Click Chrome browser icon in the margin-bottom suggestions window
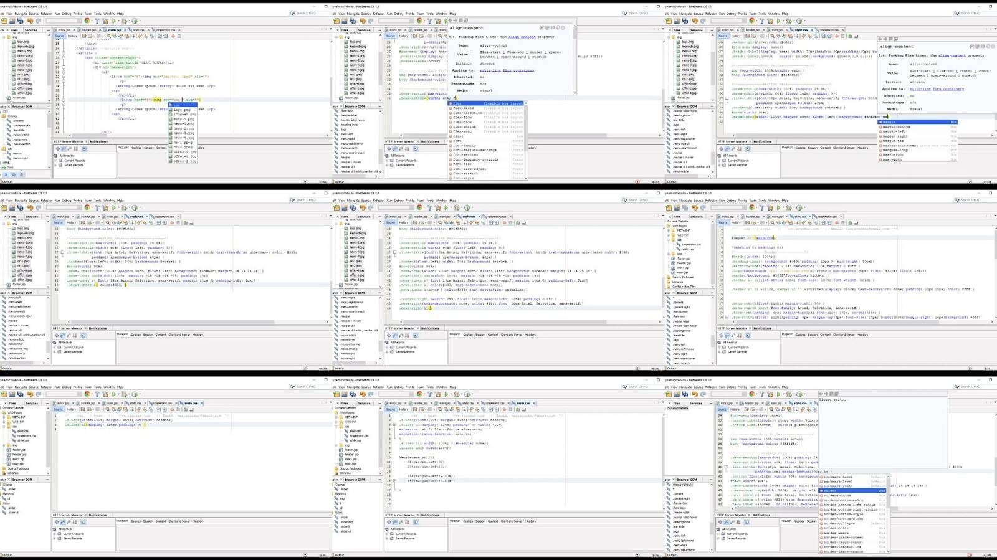997x560 pixels. (x=752, y=21)
